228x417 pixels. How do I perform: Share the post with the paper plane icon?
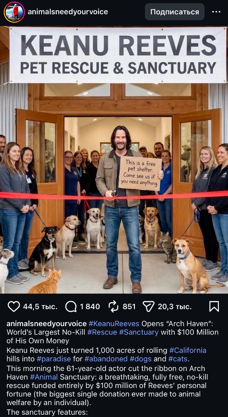[x=149, y=307]
